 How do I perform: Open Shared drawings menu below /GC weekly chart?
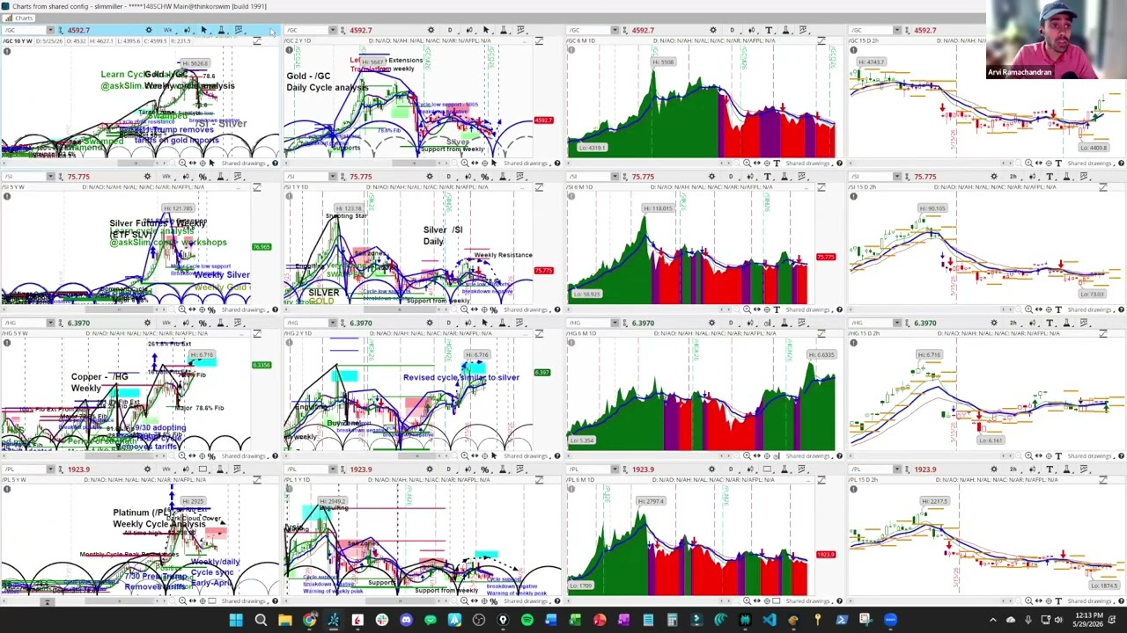pyautogui.click(x=244, y=163)
